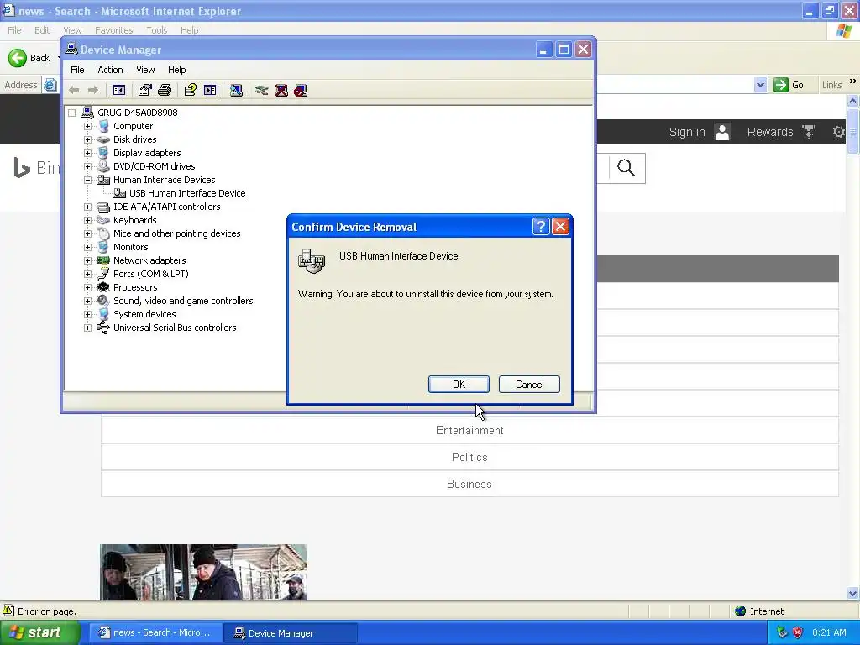Viewport: 860px width, 645px height.
Task: Open Device Manager View menu
Action: point(145,70)
